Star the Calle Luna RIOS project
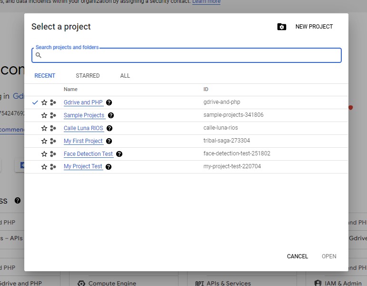367x286 pixels. tap(44, 128)
